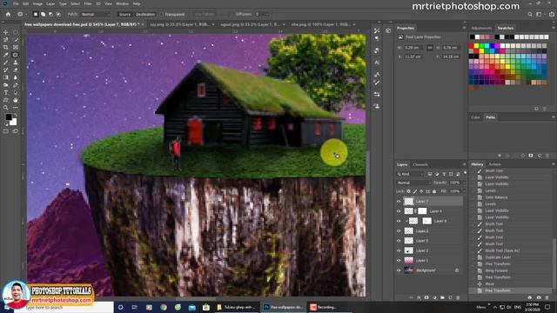Click the search icon at top right
Image resolution: width=557 pixels, height=313 pixels.
(530, 14)
